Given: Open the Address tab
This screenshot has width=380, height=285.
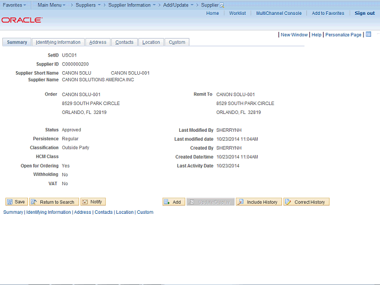Looking at the screenshot, I should (98, 42).
